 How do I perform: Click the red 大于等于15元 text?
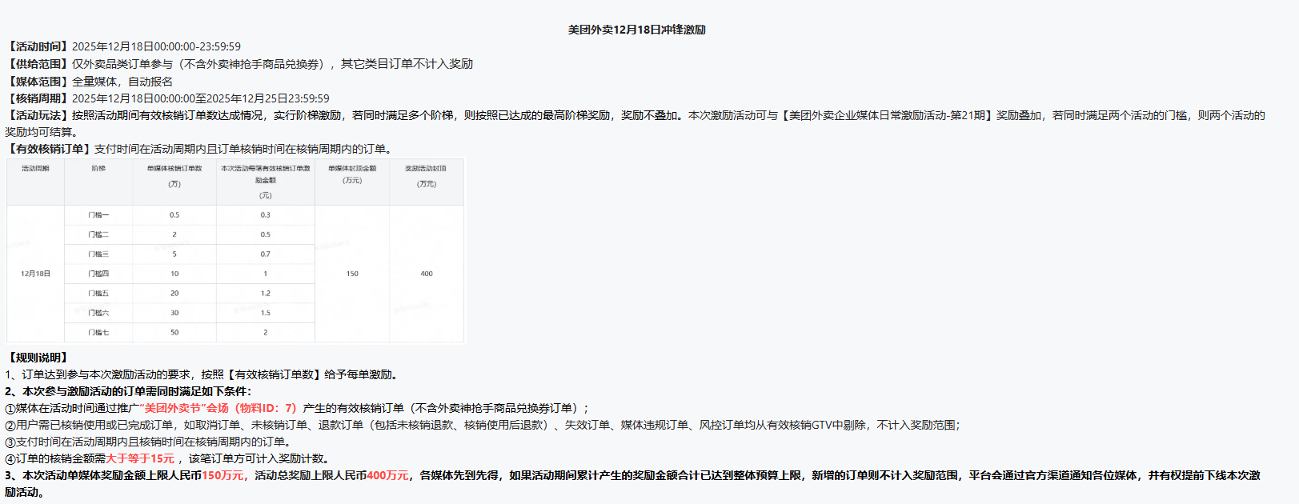[x=140, y=458]
